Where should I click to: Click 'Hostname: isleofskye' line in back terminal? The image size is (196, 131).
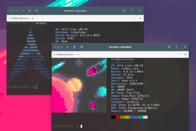point(70,32)
